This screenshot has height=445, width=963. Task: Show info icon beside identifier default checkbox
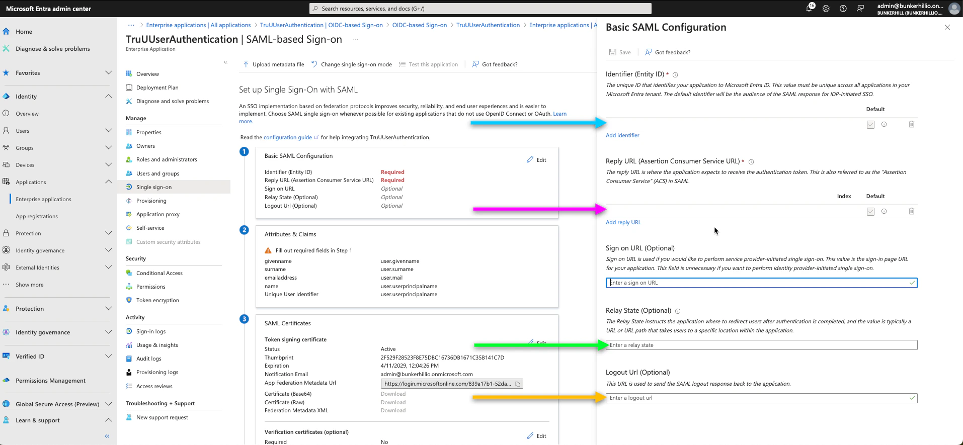884,124
